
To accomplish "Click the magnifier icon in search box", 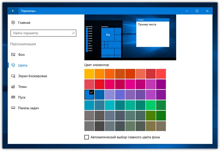I will coord(73,33).
